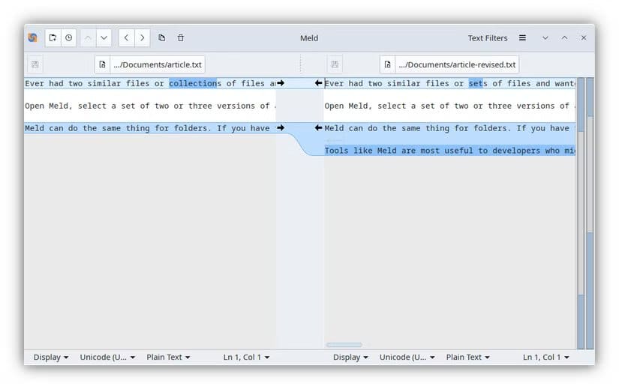This screenshot has height=389, width=619.
Task: Click 'Meld can do the same thing' in left pane
Action: (150, 128)
